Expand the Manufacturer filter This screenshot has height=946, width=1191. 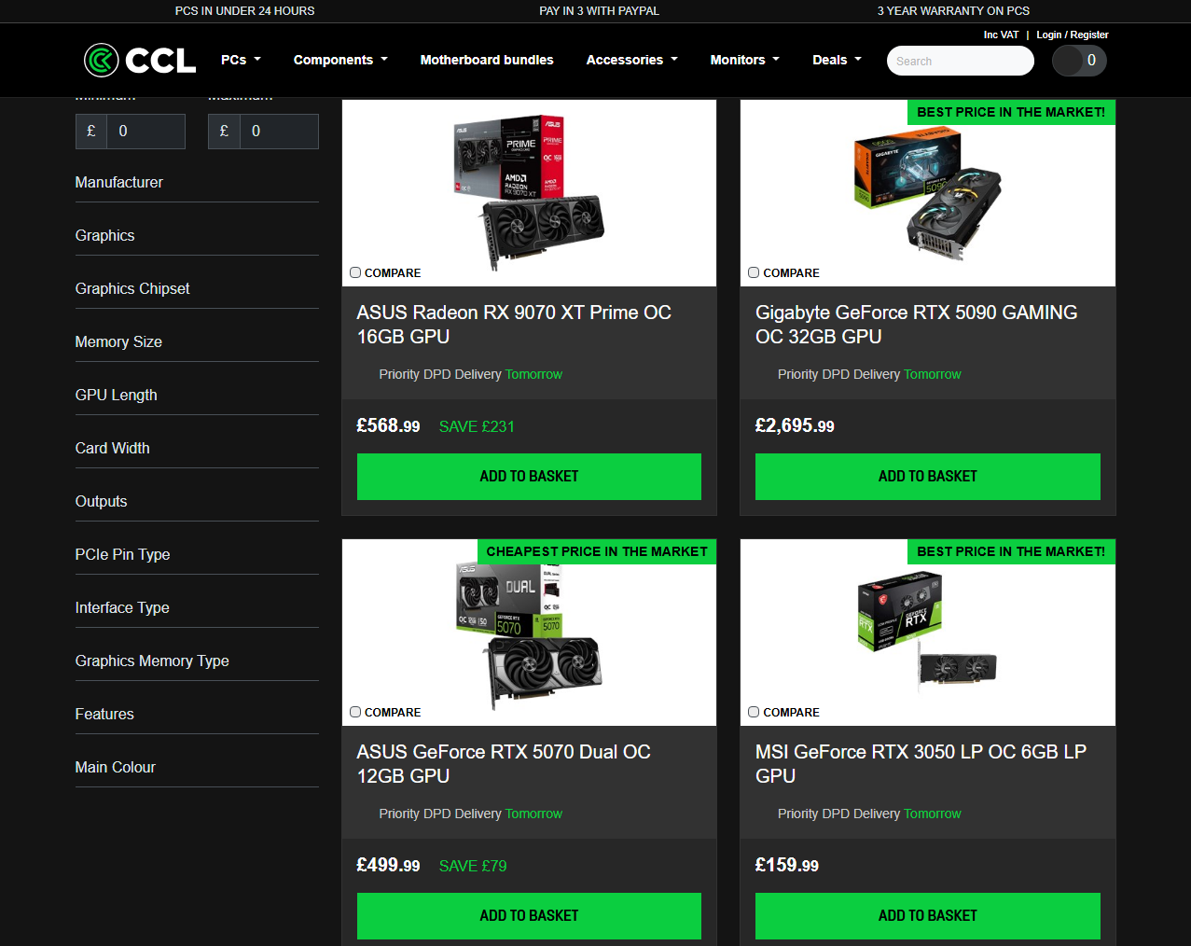197,183
